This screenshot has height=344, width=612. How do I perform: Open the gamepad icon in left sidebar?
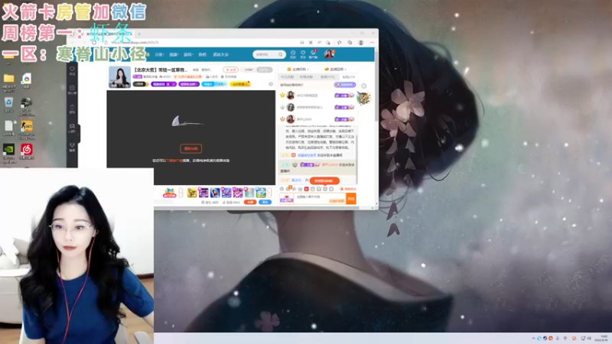72,128
